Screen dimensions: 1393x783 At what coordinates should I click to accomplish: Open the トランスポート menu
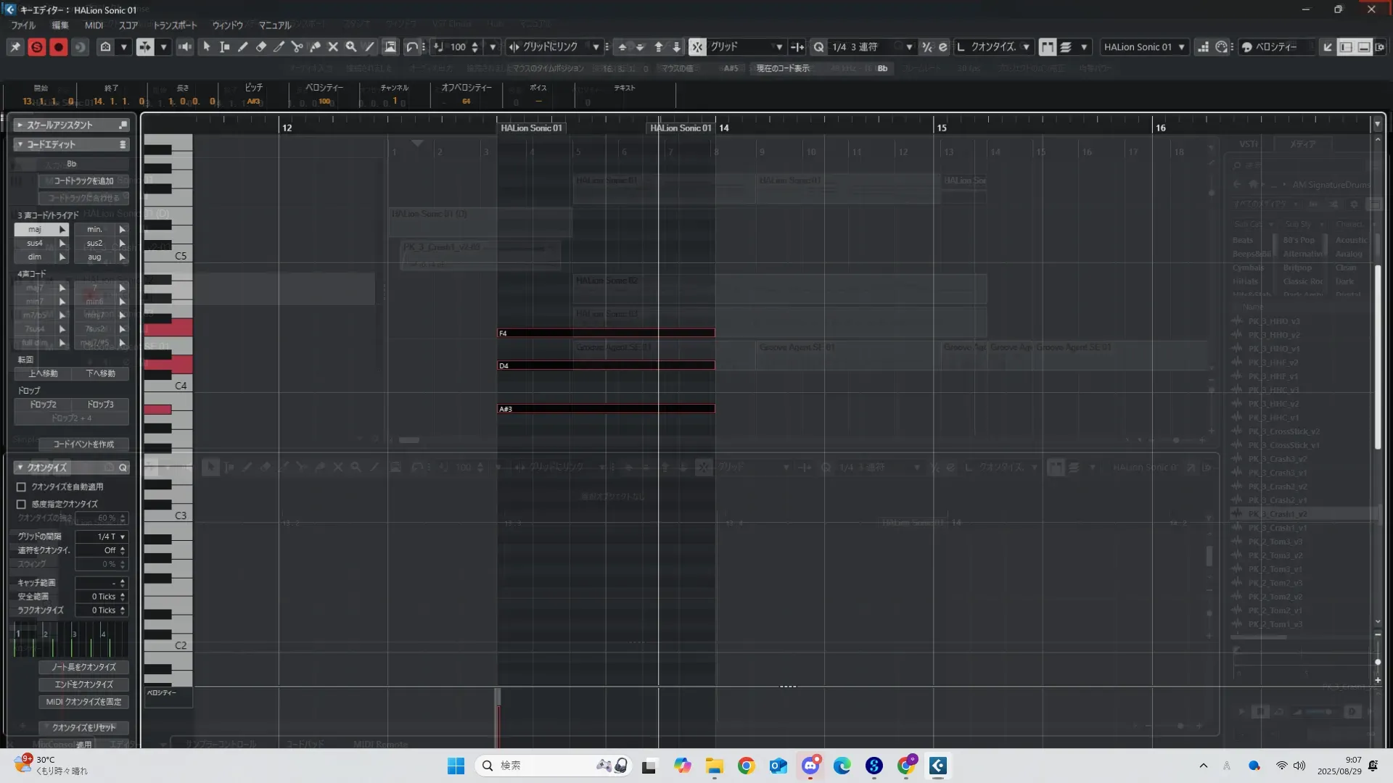coord(175,25)
